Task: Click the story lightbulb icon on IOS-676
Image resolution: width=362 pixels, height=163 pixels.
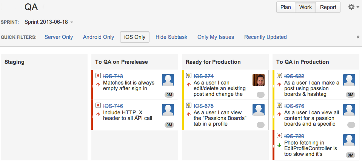Action: pos(279,105)
